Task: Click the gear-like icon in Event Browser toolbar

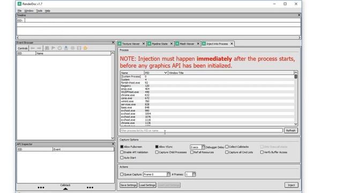Action: [72, 48]
